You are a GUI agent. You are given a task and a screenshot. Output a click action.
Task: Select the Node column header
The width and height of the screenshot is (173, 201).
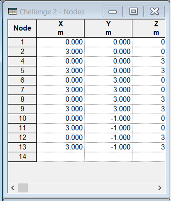coord(22,28)
